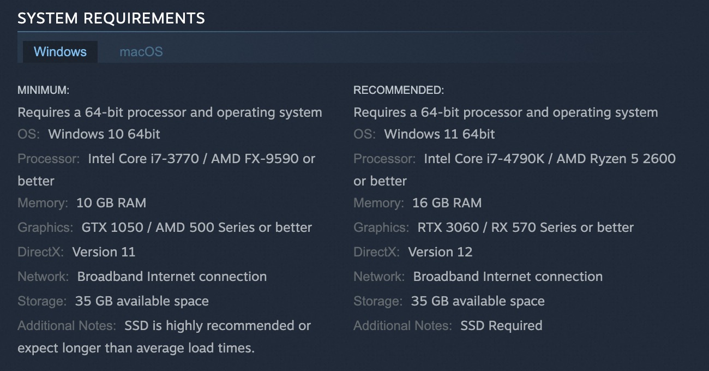
Task: Click the DirectX Version 11 entry
Action: tap(104, 252)
